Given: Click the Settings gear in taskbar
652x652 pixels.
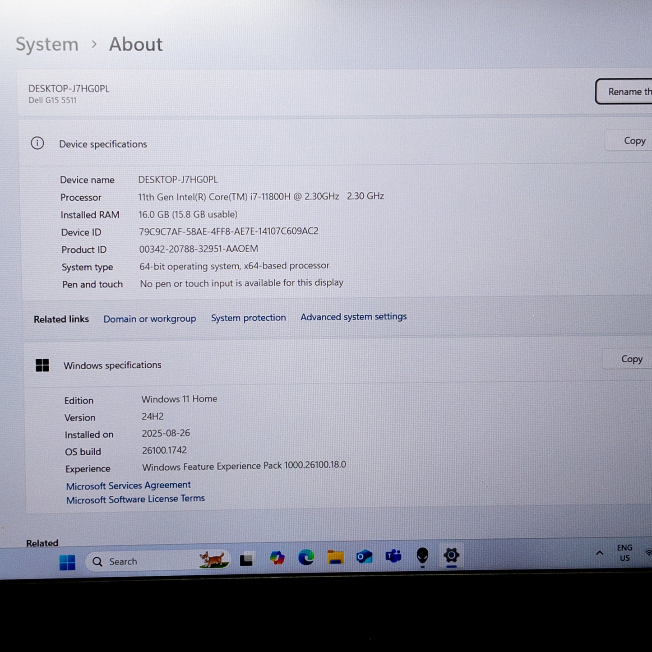Looking at the screenshot, I should coord(451,555).
